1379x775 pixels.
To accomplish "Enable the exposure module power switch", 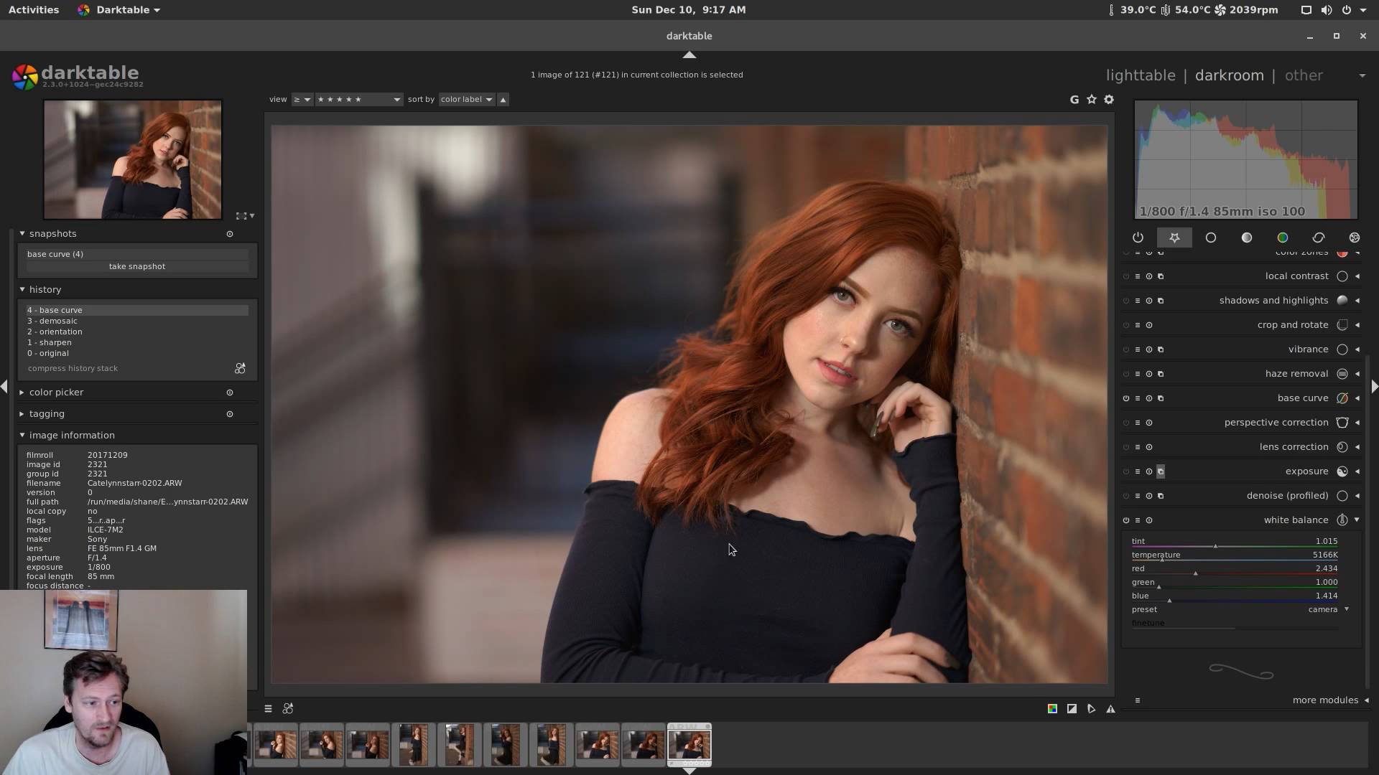I will click(x=1126, y=471).
